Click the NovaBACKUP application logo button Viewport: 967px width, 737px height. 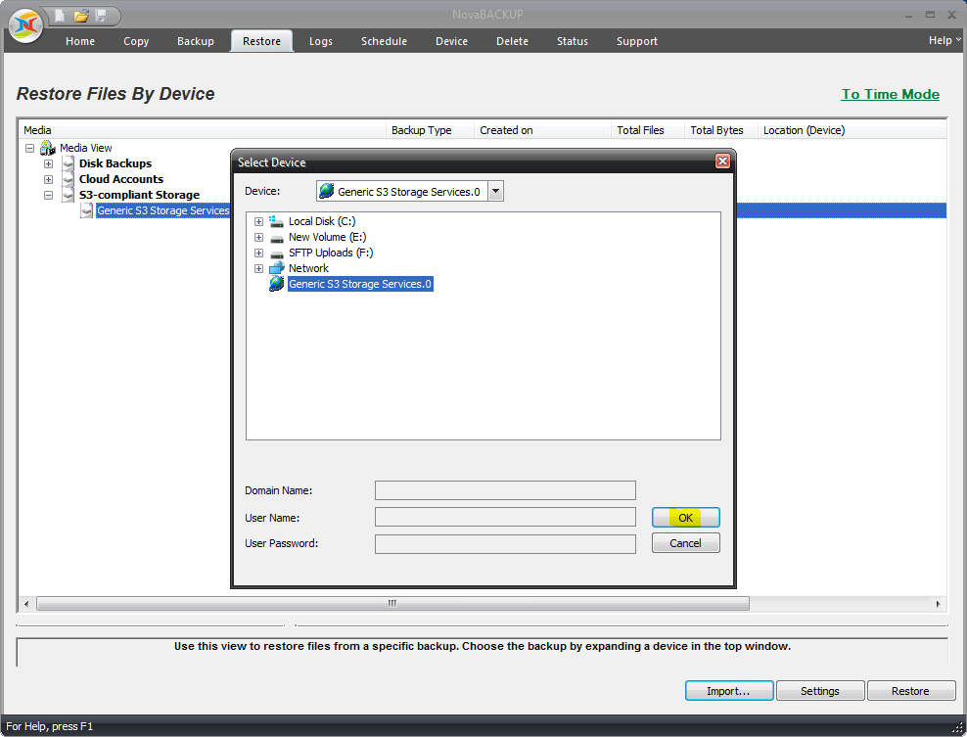point(25,25)
